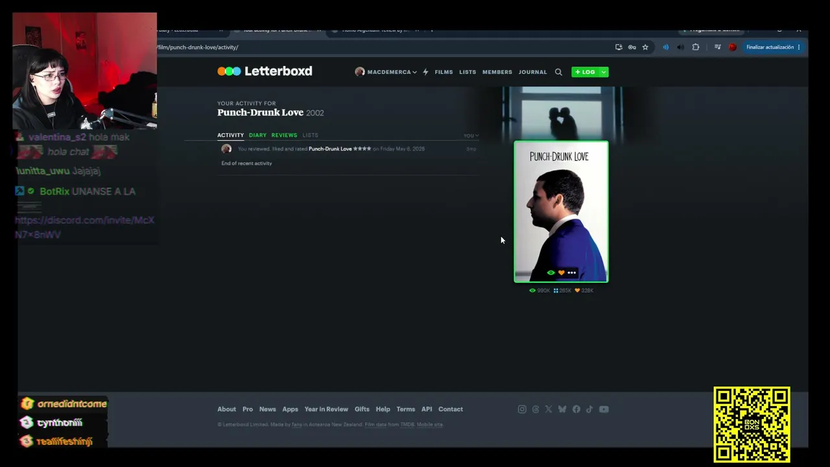Click the MACDEMERCA profile avatar
The image size is (830, 467).
pyautogui.click(x=360, y=72)
